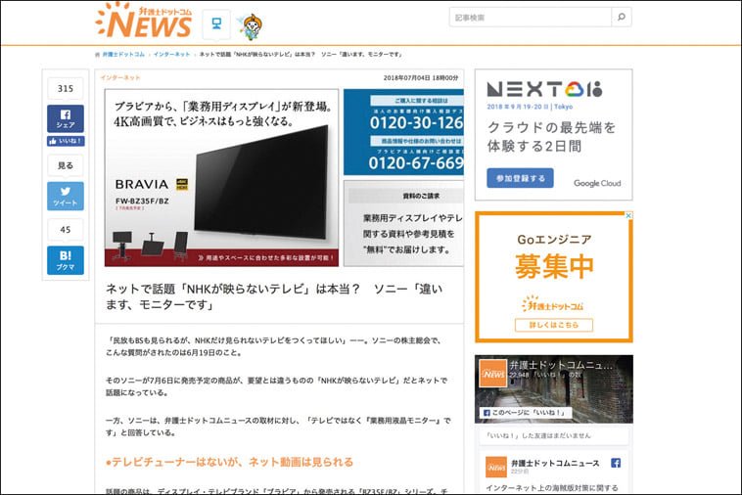This screenshot has height=495, width=742.
Task: Bookmark with Hatena B! ブクマ button
Action: tap(66, 260)
